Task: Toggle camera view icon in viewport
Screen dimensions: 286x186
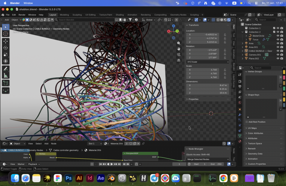Action: click(179, 55)
